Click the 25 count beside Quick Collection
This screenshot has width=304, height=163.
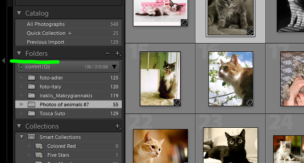[116, 33]
